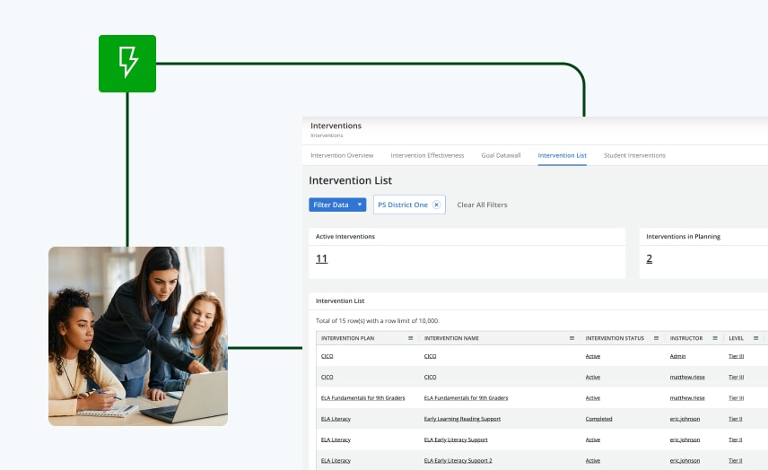Open the Intervention Name column menu icon

pos(572,338)
